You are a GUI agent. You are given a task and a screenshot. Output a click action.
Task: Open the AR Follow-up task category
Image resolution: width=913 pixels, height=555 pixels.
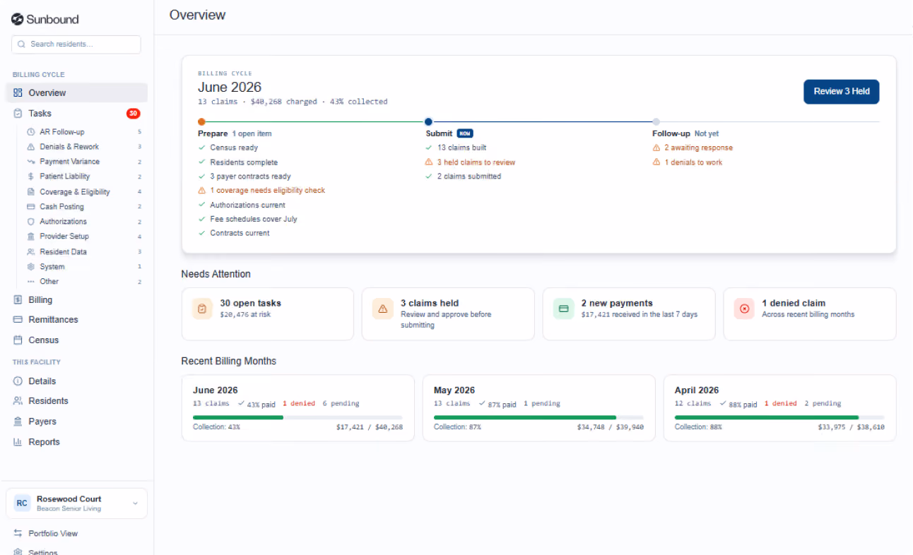(84, 132)
